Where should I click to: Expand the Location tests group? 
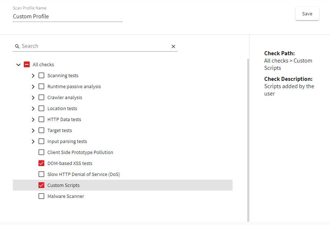pyautogui.click(x=33, y=109)
